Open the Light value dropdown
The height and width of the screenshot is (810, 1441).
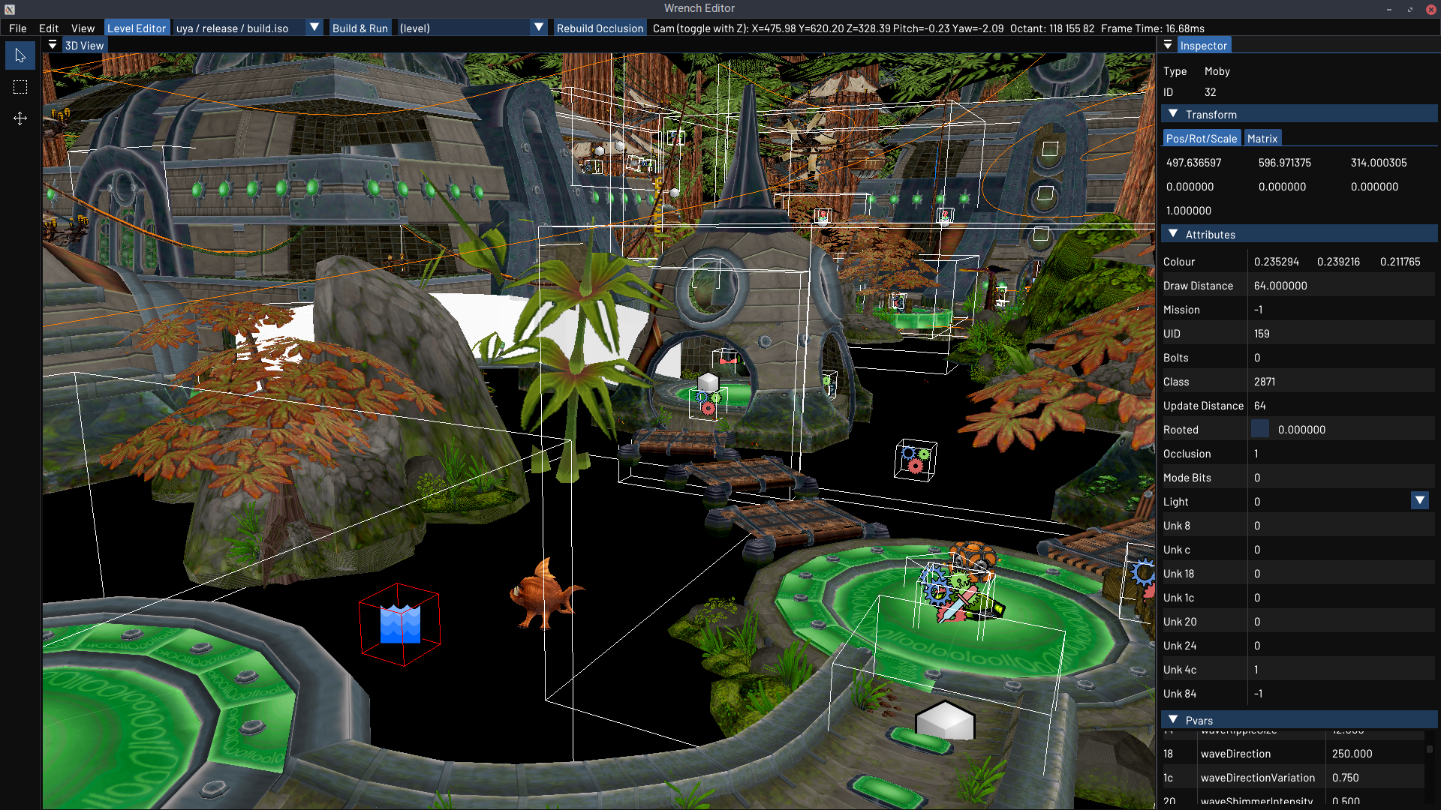(1419, 501)
